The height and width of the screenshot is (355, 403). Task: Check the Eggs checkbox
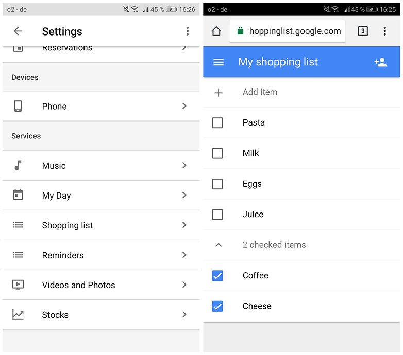217,184
